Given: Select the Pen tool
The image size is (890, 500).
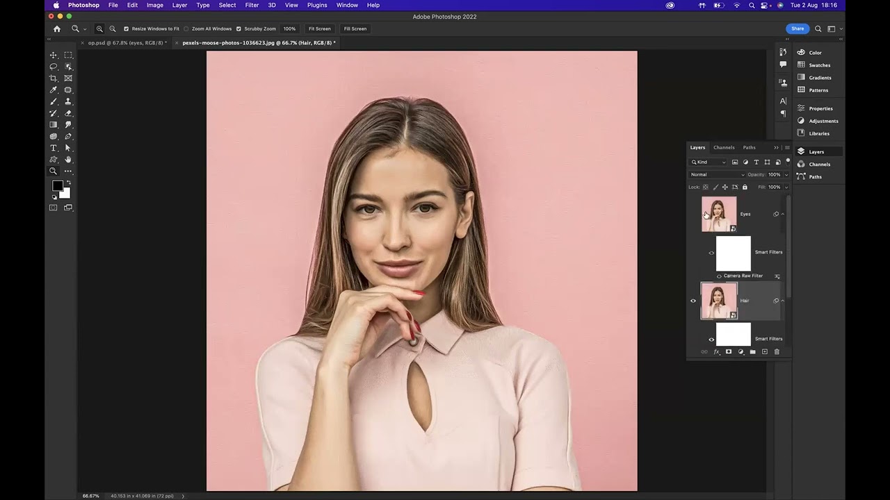Looking at the screenshot, I should 68,136.
